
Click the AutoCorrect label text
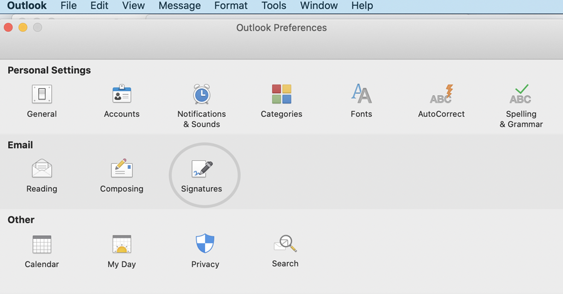tap(441, 114)
